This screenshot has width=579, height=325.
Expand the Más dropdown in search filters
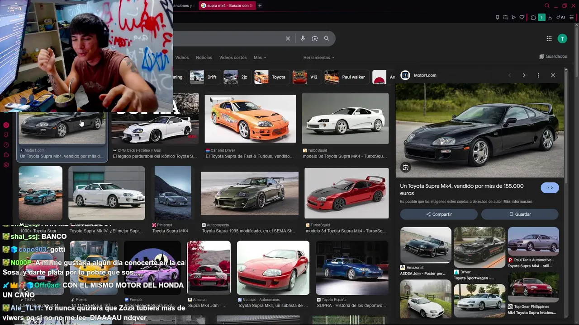click(x=260, y=57)
